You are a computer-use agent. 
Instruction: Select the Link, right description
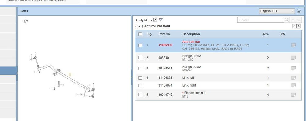pos(189,85)
